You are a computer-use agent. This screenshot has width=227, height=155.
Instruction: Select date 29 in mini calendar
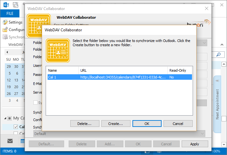click(x=9, y=67)
